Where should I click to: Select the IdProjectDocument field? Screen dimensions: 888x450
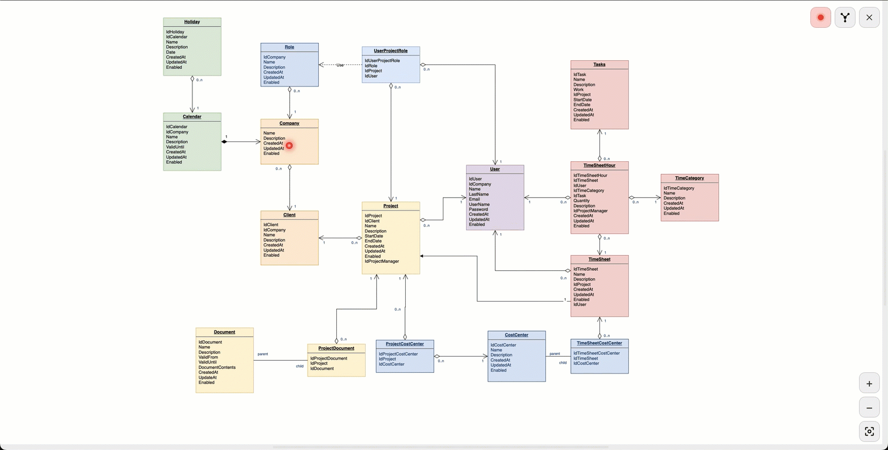coord(329,358)
